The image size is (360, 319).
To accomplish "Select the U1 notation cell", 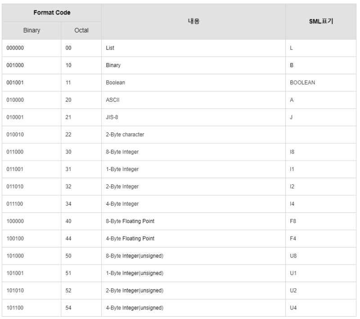I will (320, 273).
